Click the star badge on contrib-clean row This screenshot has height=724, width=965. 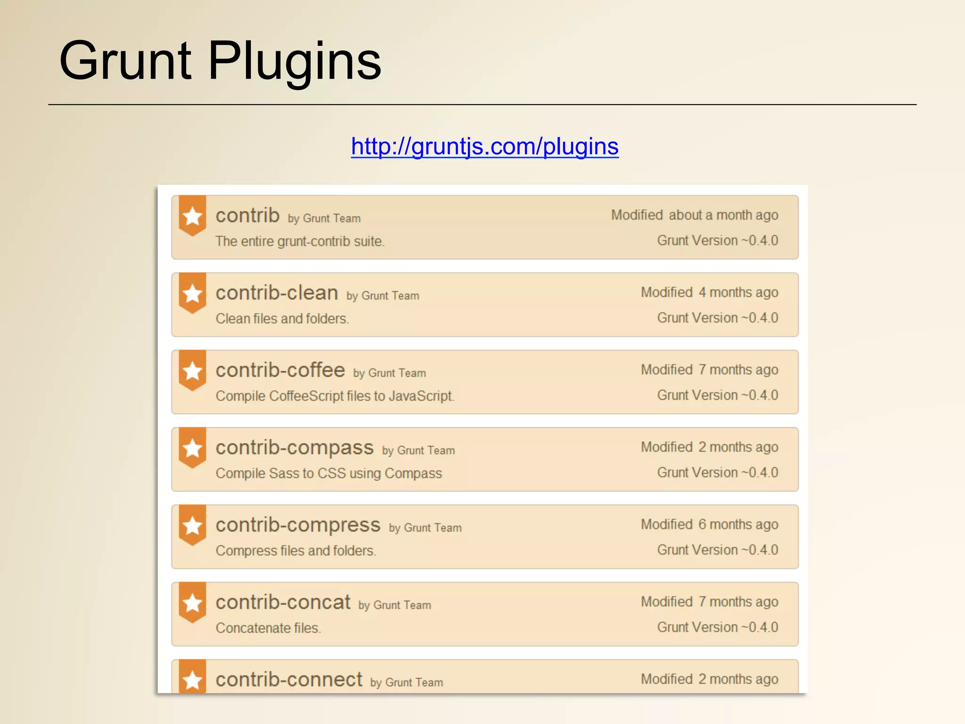click(x=192, y=293)
